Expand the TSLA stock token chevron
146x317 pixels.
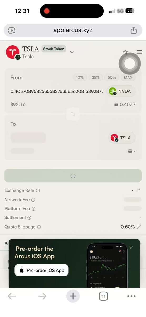[x=72, y=52]
